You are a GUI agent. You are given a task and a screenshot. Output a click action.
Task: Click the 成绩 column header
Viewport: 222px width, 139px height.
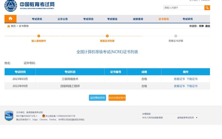point(144,72)
